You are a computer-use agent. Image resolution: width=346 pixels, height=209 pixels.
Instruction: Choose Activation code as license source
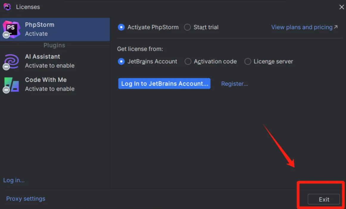[x=188, y=61]
